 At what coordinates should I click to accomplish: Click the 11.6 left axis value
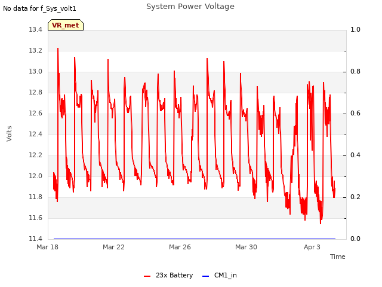[x=36, y=218]
